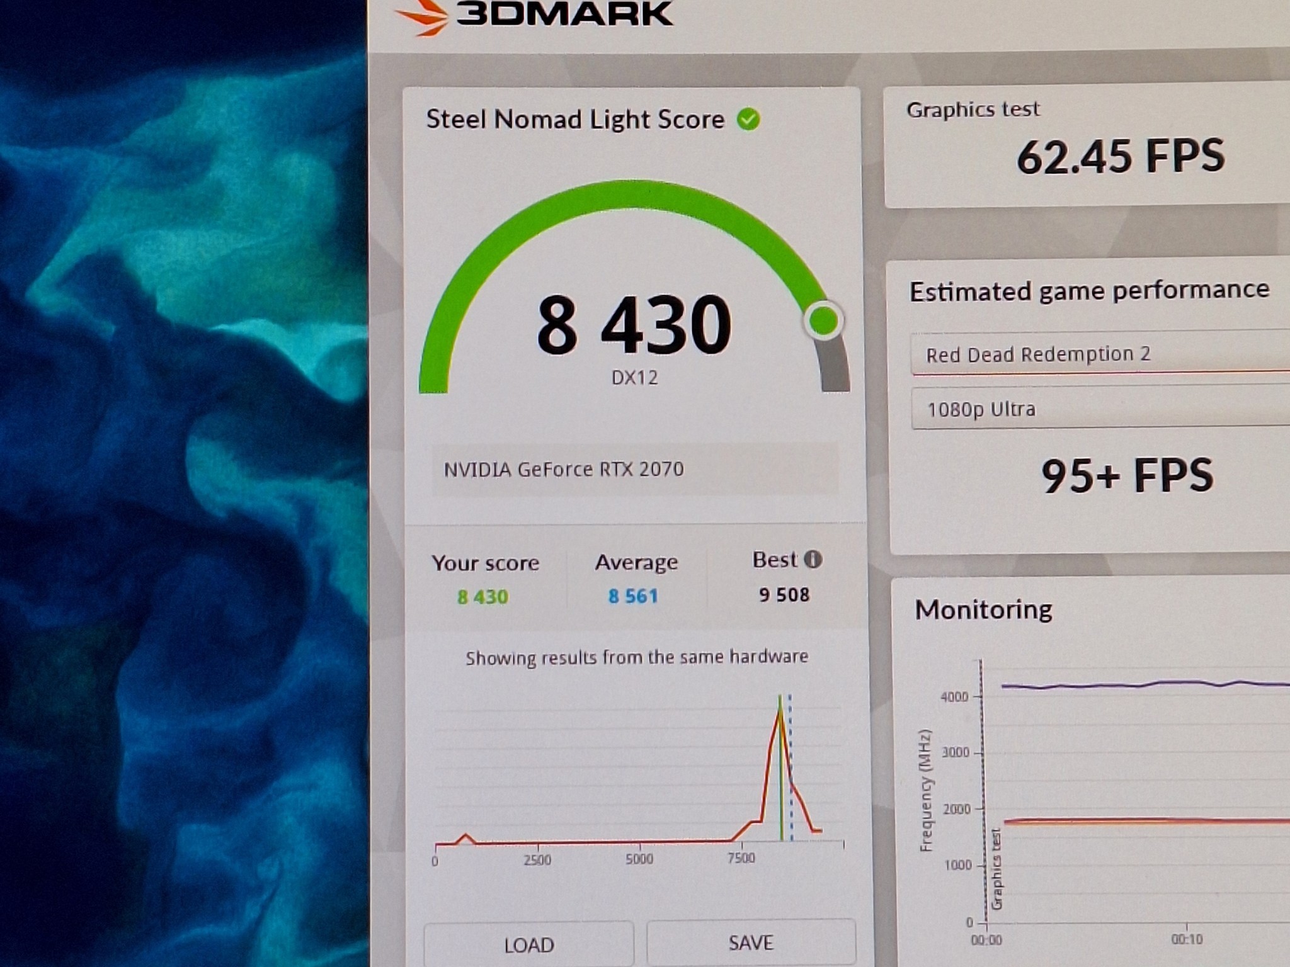Expand the 1080p Ultra resolution dropdown

pyautogui.click(x=1100, y=409)
